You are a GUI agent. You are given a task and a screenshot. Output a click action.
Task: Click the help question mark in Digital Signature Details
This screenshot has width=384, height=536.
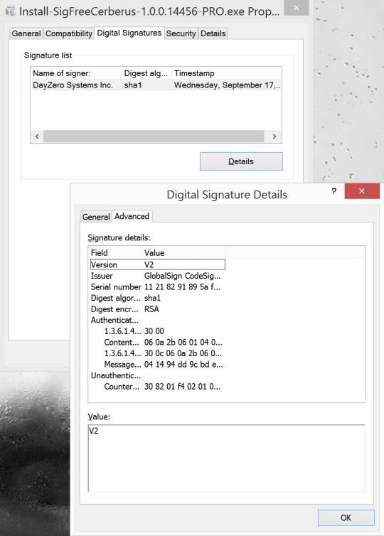[x=334, y=191]
